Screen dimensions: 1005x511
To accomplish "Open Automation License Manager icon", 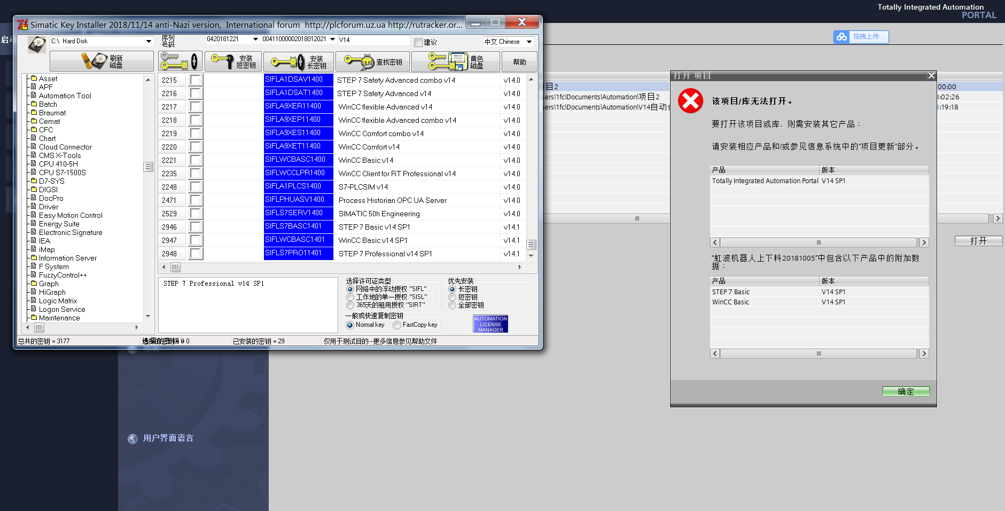I will [490, 324].
